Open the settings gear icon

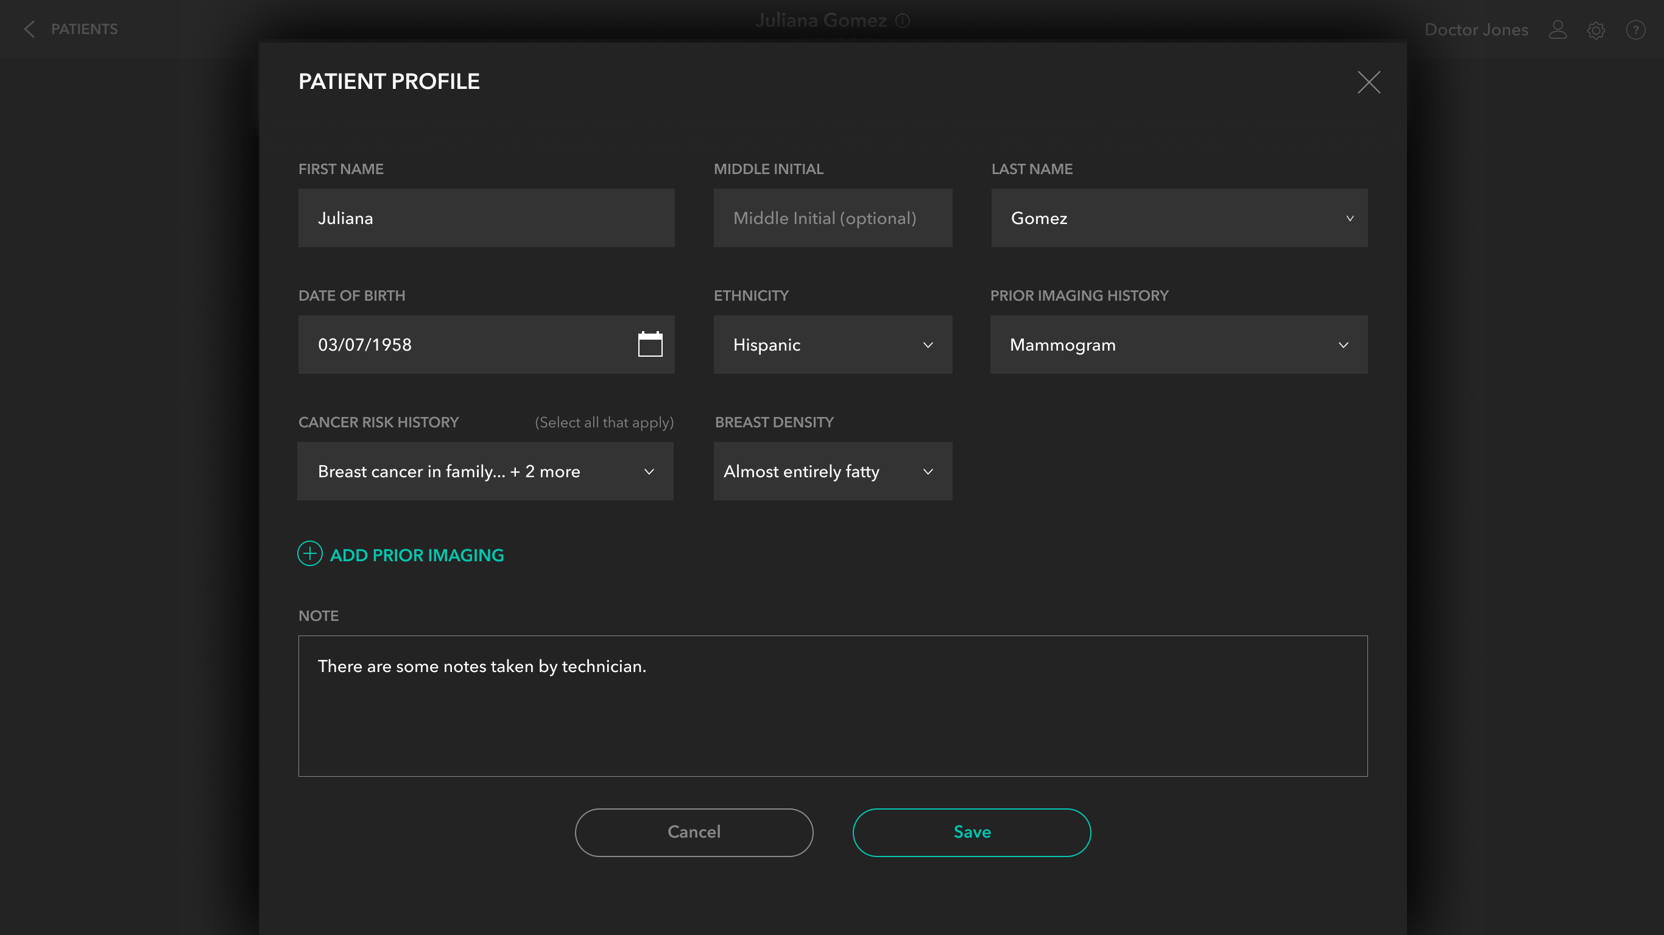(x=1596, y=30)
